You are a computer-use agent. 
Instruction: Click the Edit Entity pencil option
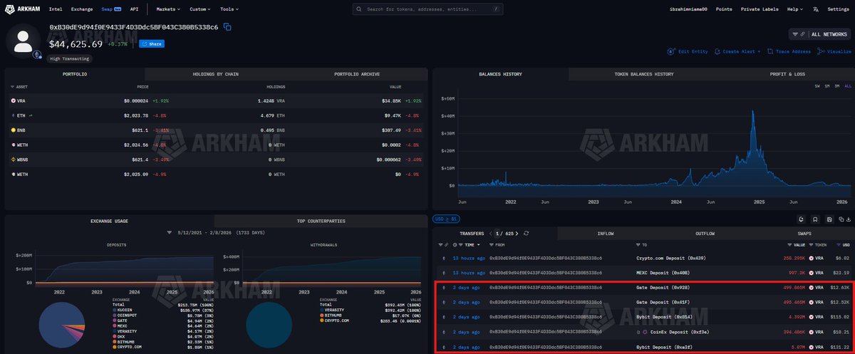tap(688, 52)
